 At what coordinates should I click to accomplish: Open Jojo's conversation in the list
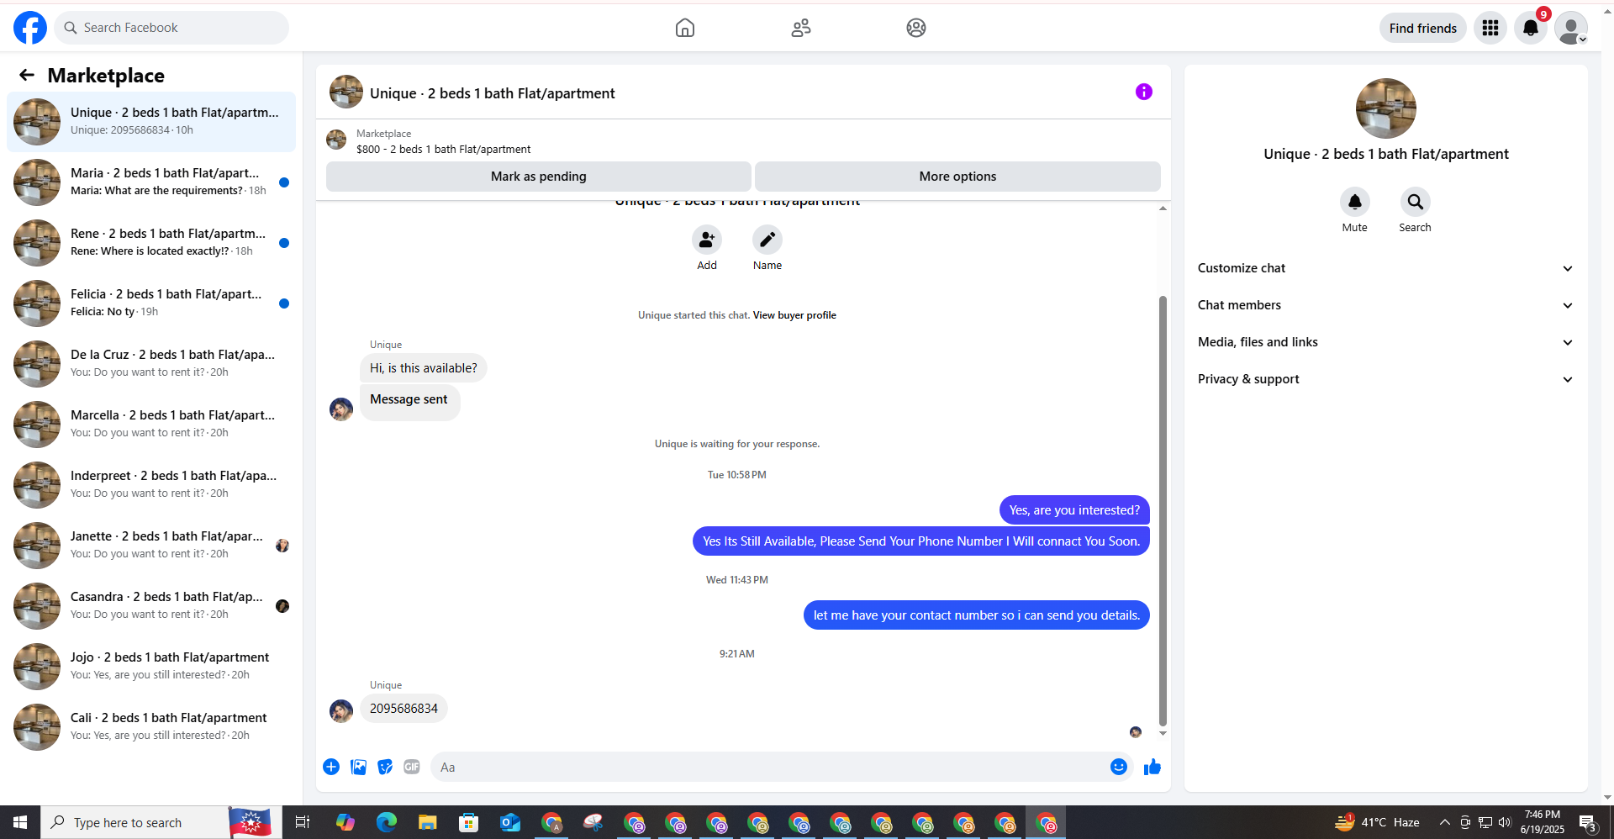(151, 667)
